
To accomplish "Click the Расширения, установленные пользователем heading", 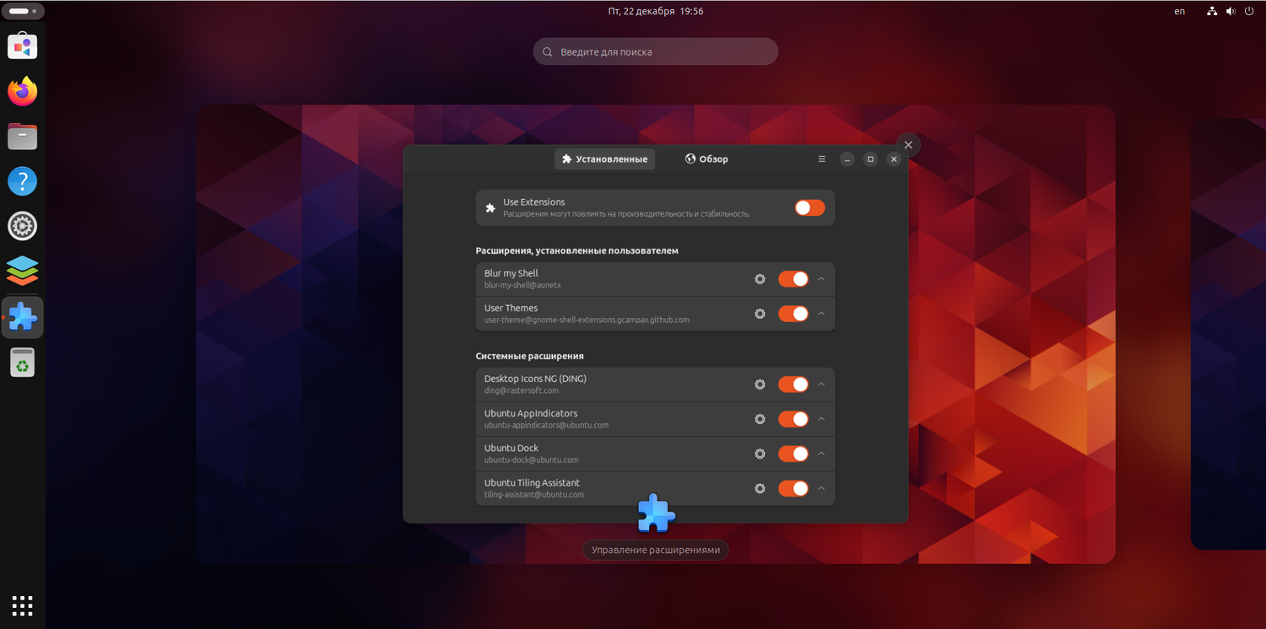I will 576,250.
